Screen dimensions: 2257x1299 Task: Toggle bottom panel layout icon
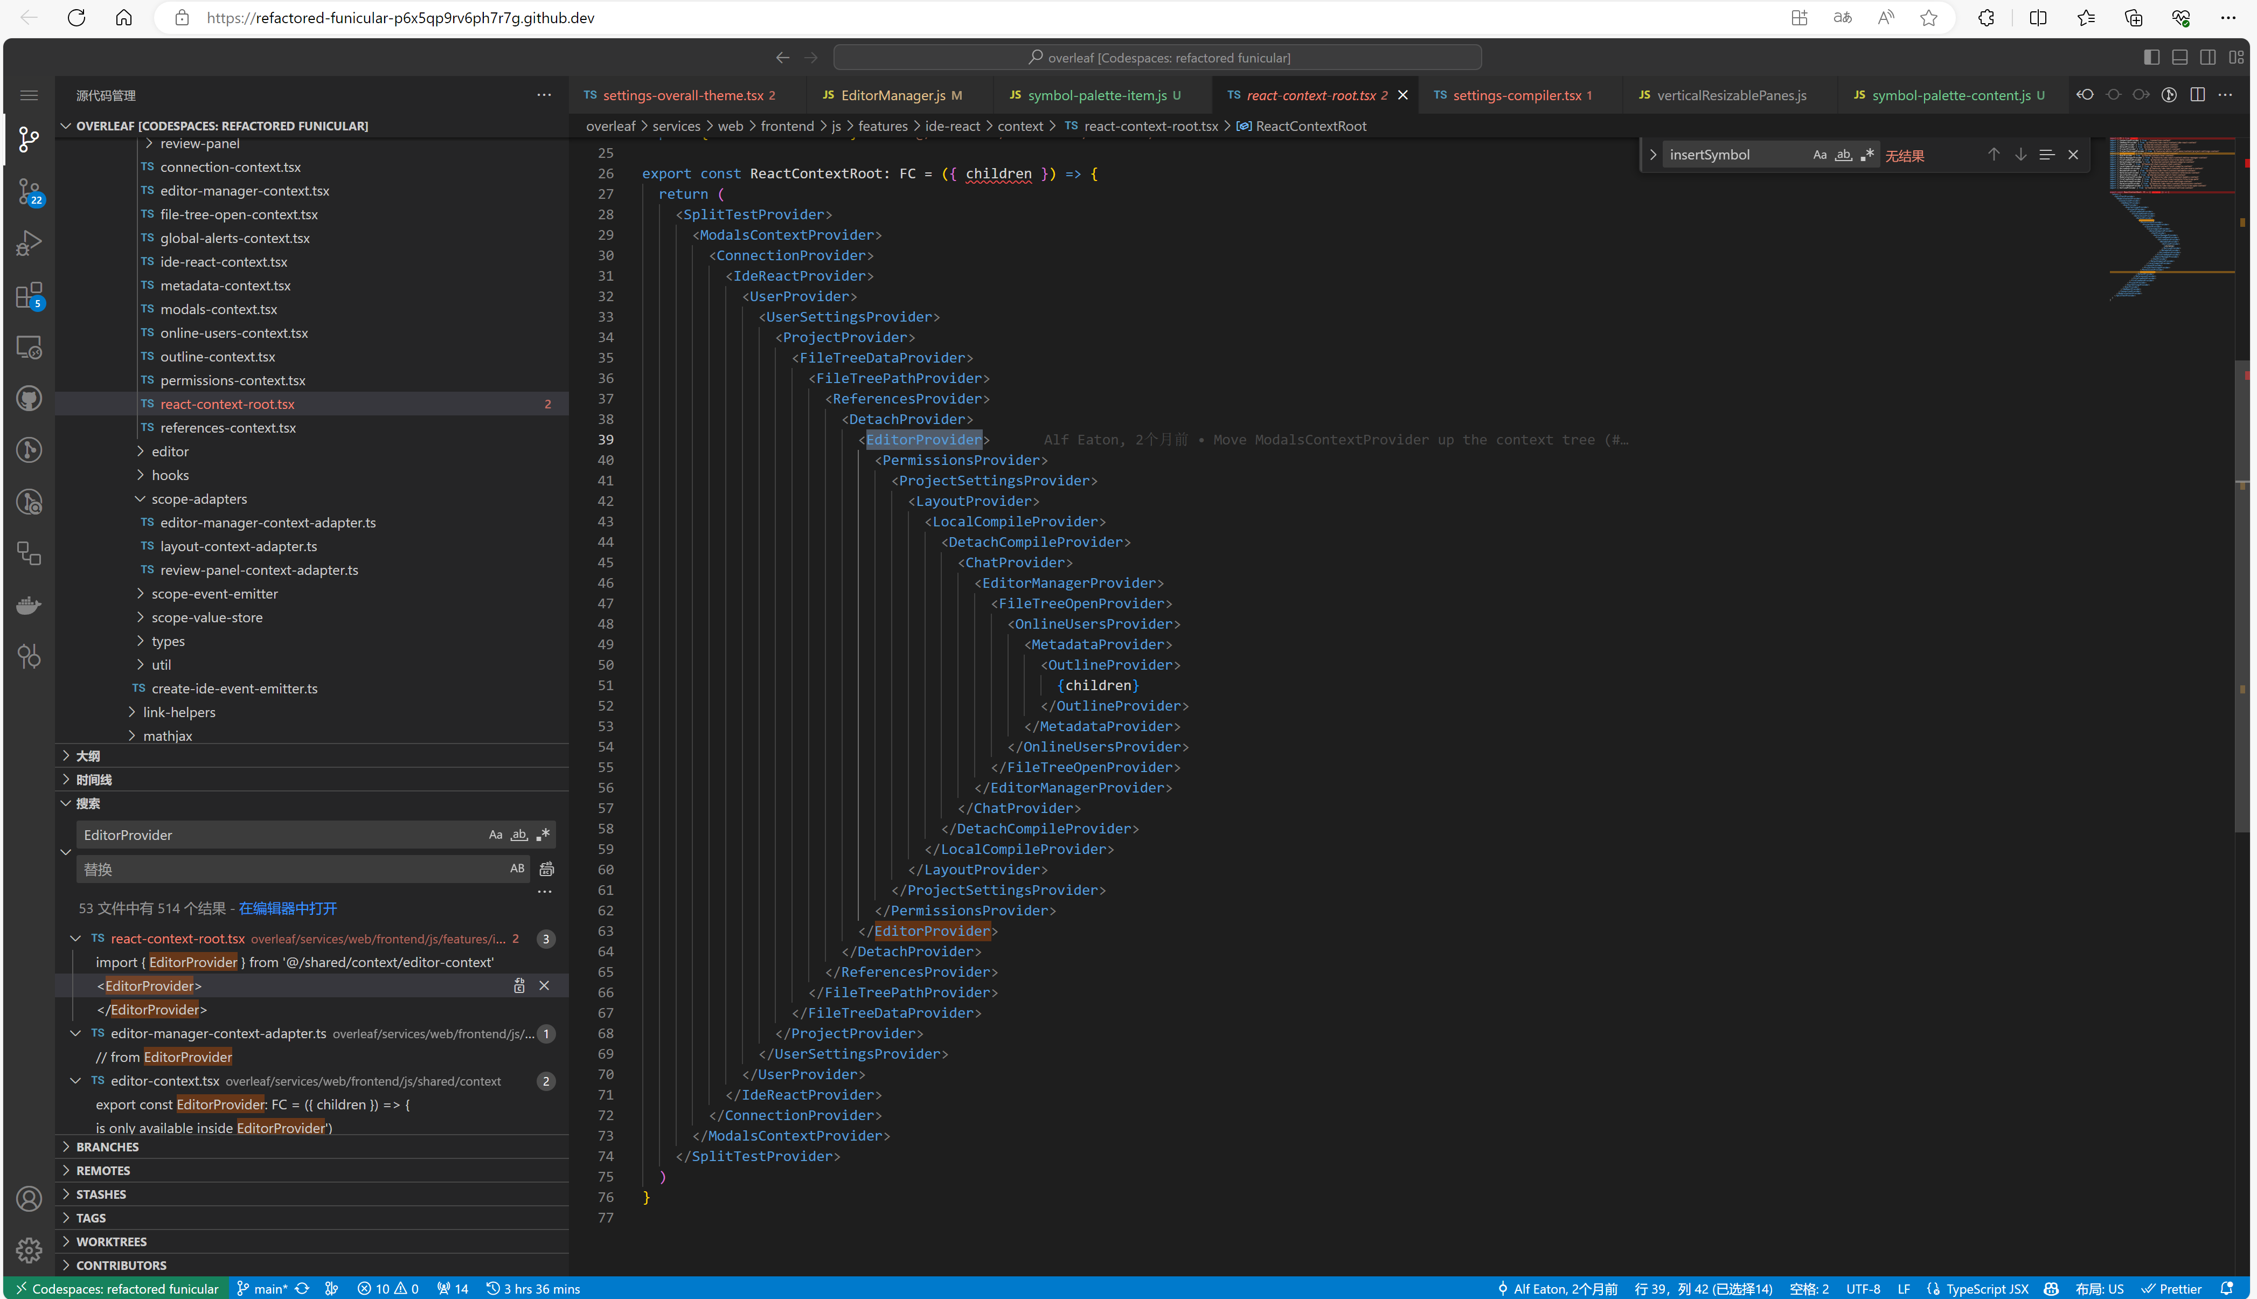click(2179, 57)
